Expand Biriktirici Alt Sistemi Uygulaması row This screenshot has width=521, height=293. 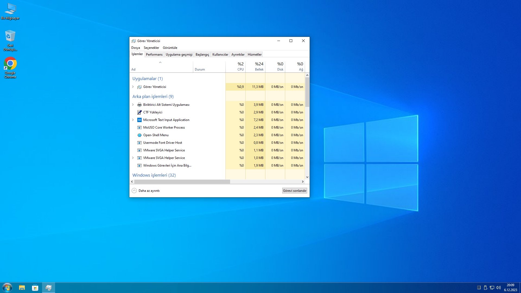[x=133, y=105]
